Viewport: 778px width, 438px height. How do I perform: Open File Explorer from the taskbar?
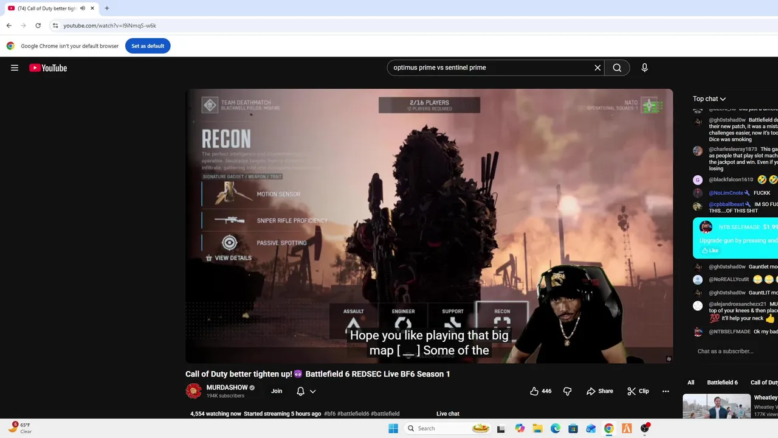[x=537, y=428]
